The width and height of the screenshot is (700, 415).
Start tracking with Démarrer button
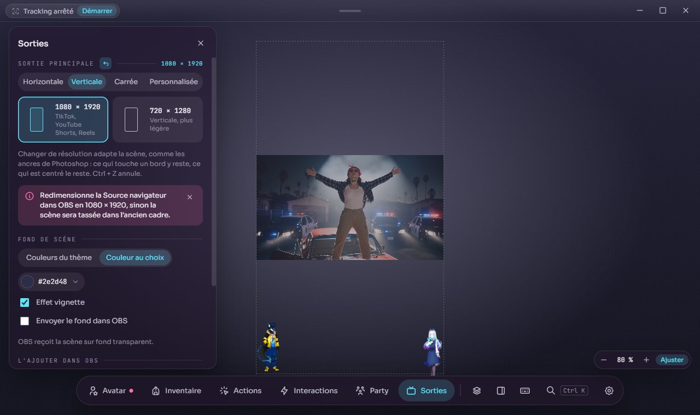tap(97, 11)
